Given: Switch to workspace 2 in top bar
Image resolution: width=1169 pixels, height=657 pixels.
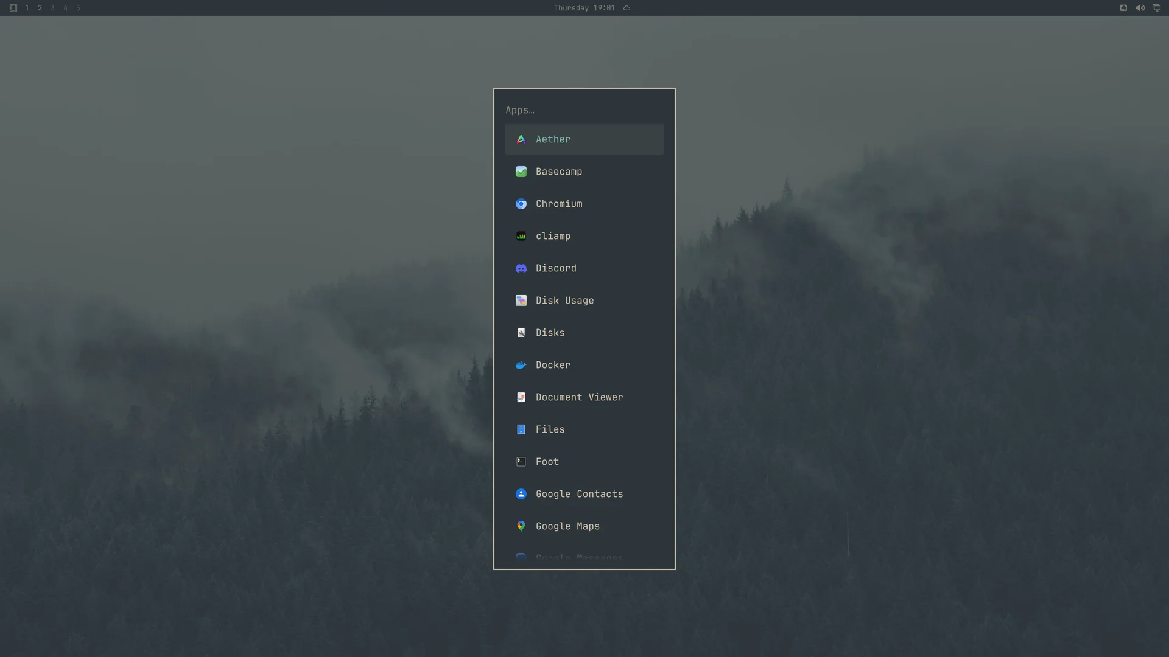Looking at the screenshot, I should point(40,8).
